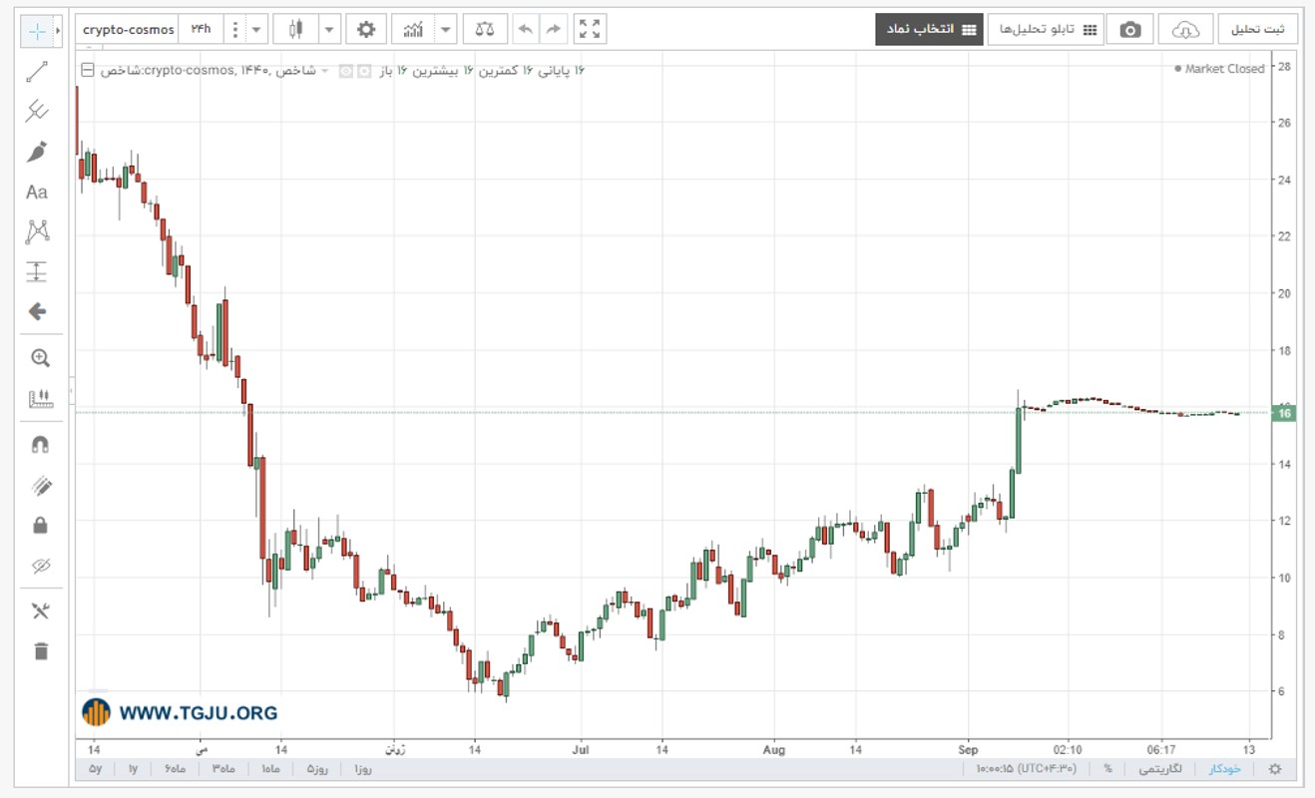1315x798 pixels.
Task: Open the compare symbols scales icon
Action: tap(486, 30)
